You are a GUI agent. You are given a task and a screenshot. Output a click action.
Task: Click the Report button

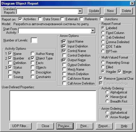104,126
